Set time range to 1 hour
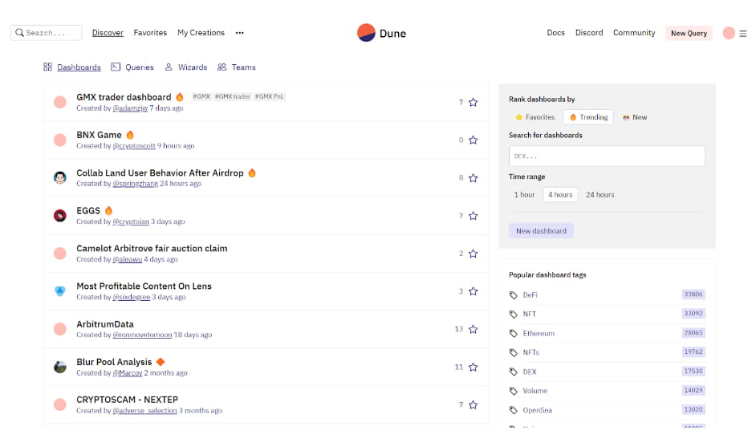This screenshot has width=748, height=447. pyautogui.click(x=524, y=195)
